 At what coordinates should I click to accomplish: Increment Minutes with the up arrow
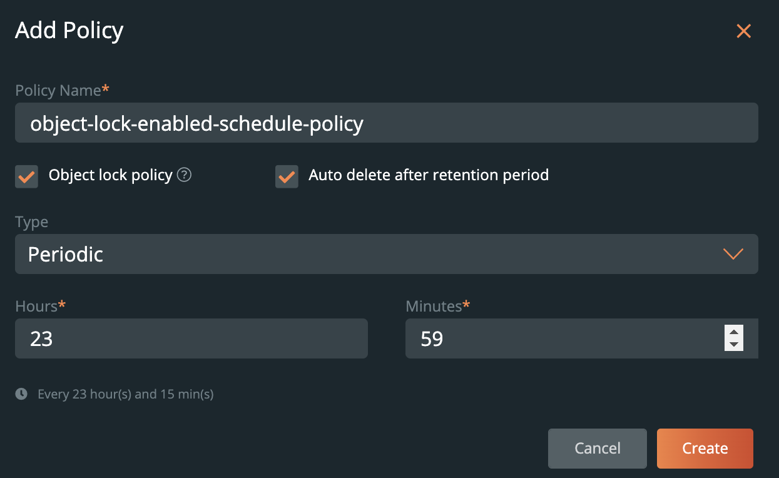coord(734,332)
